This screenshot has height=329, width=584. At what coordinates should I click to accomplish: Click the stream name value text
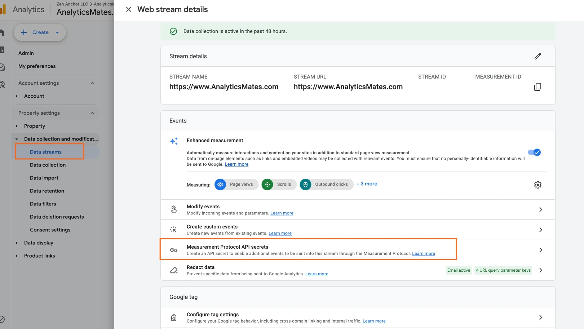[x=224, y=87]
